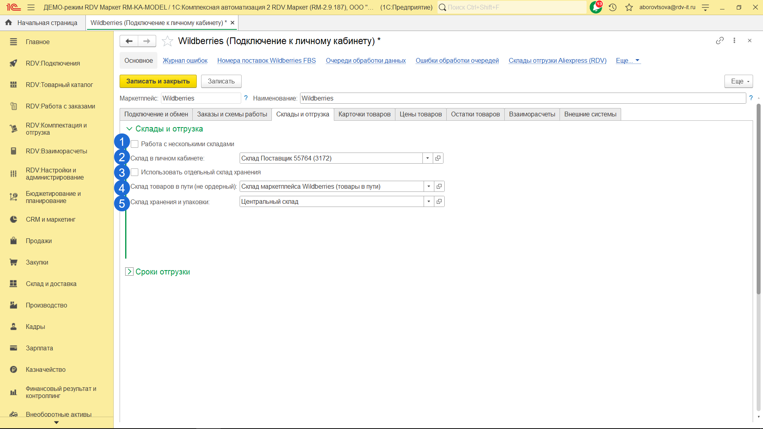This screenshot has width=763, height=429.
Task: Open Склад хранения и упаковки dropdown list
Action: (x=428, y=201)
